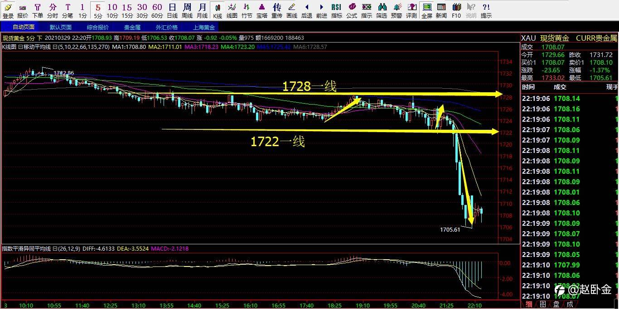Select the 30分 thirty-minute period
The height and width of the screenshot is (309, 619).
pos(142,10)
